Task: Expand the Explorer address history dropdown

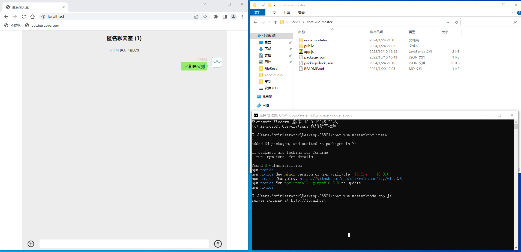Action: coord(448,22)
